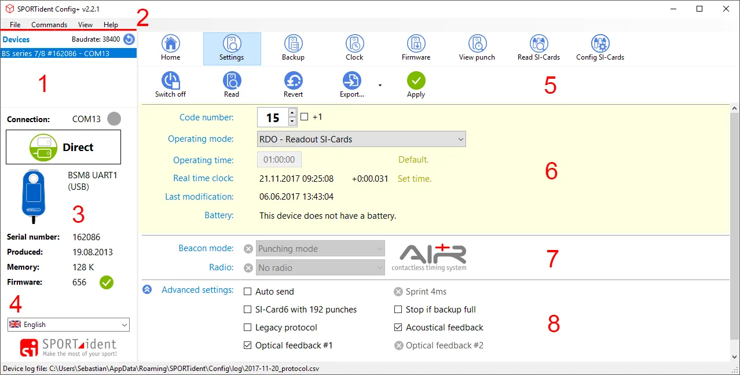This screenshot has width=740, height=375.
Task: Click the Baudrate: 38400 label
Action: [x=96, y=39]
